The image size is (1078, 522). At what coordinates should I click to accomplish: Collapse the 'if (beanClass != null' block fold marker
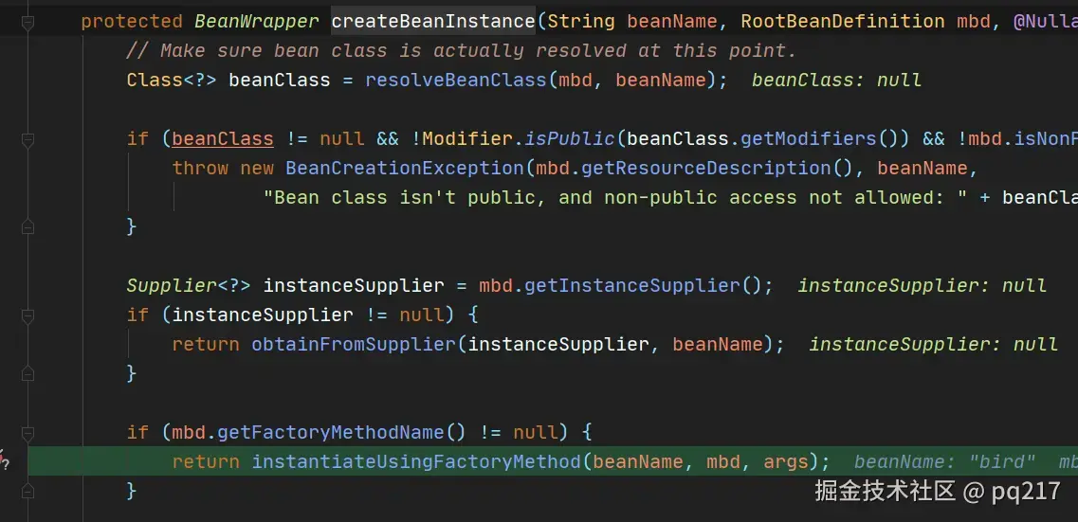(x=27, y=140)
